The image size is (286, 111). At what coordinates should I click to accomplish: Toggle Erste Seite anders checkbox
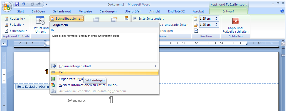point(135,19)
